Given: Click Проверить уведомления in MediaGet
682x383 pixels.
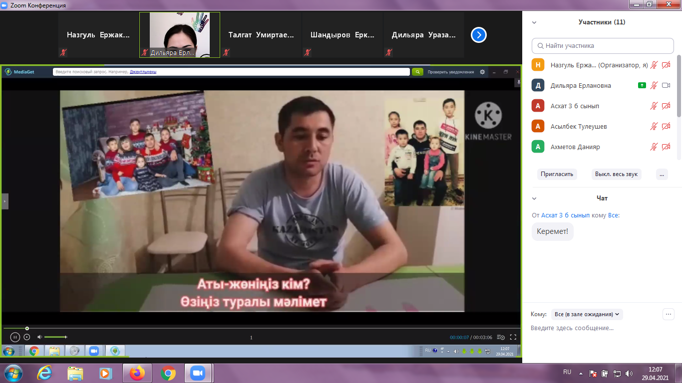Looking at the screenshot, I should click(x=451, y=72).
